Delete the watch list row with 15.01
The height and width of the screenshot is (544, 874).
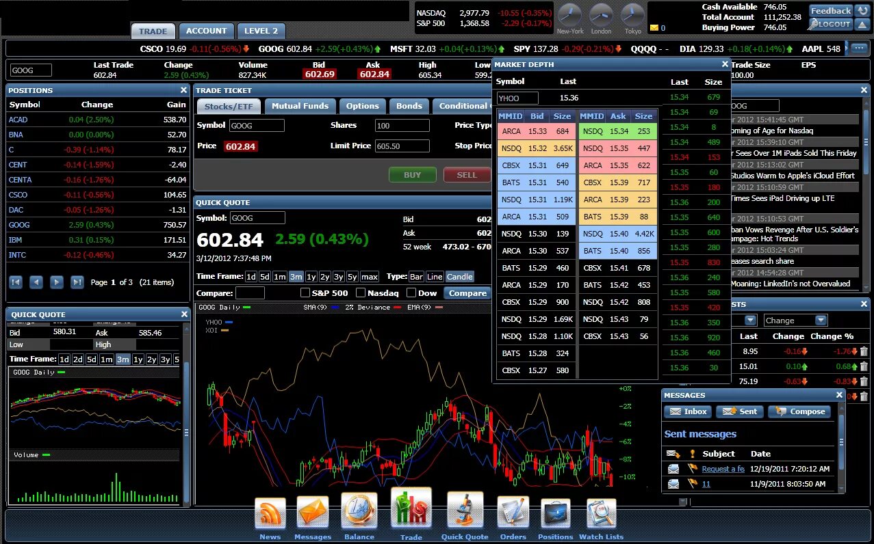click(864, 366)
